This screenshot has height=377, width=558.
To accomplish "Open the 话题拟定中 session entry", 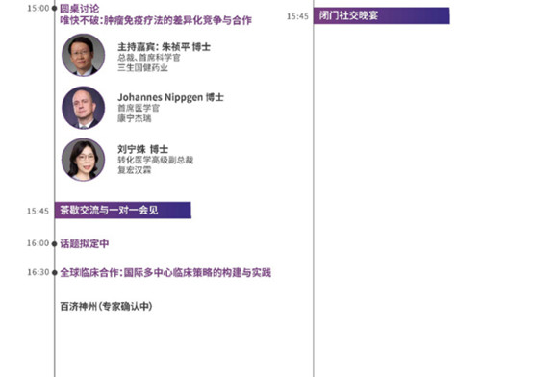I will point(85,243).
